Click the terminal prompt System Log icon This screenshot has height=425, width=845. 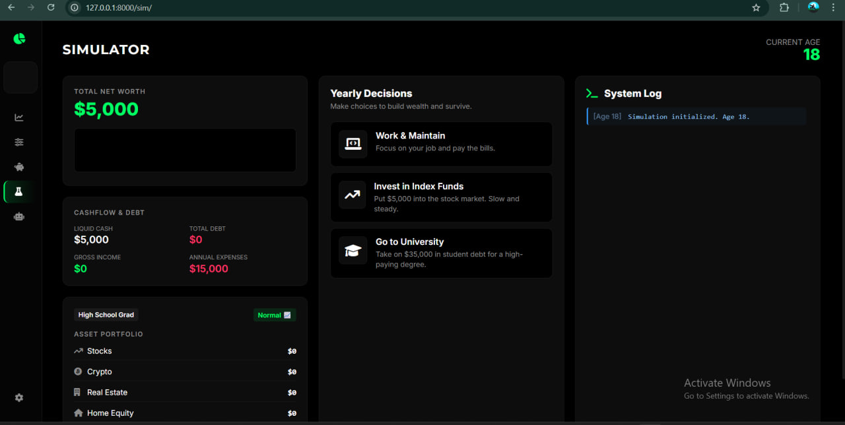pyautogui.click(x=591, y=94)
